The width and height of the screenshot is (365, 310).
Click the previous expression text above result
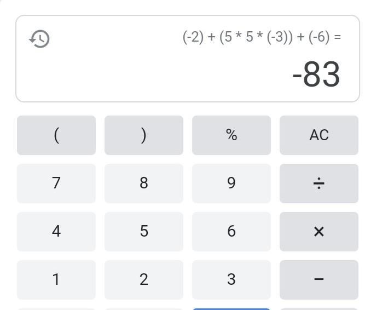point(262,37)
